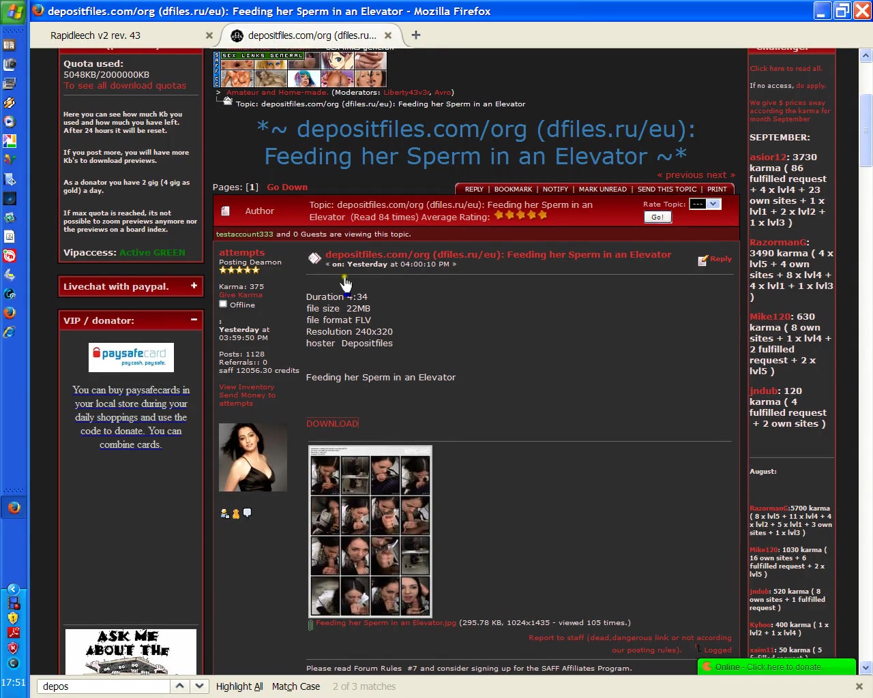
Task: Select the Firefox taskbar window button
Action: (14, 508)
